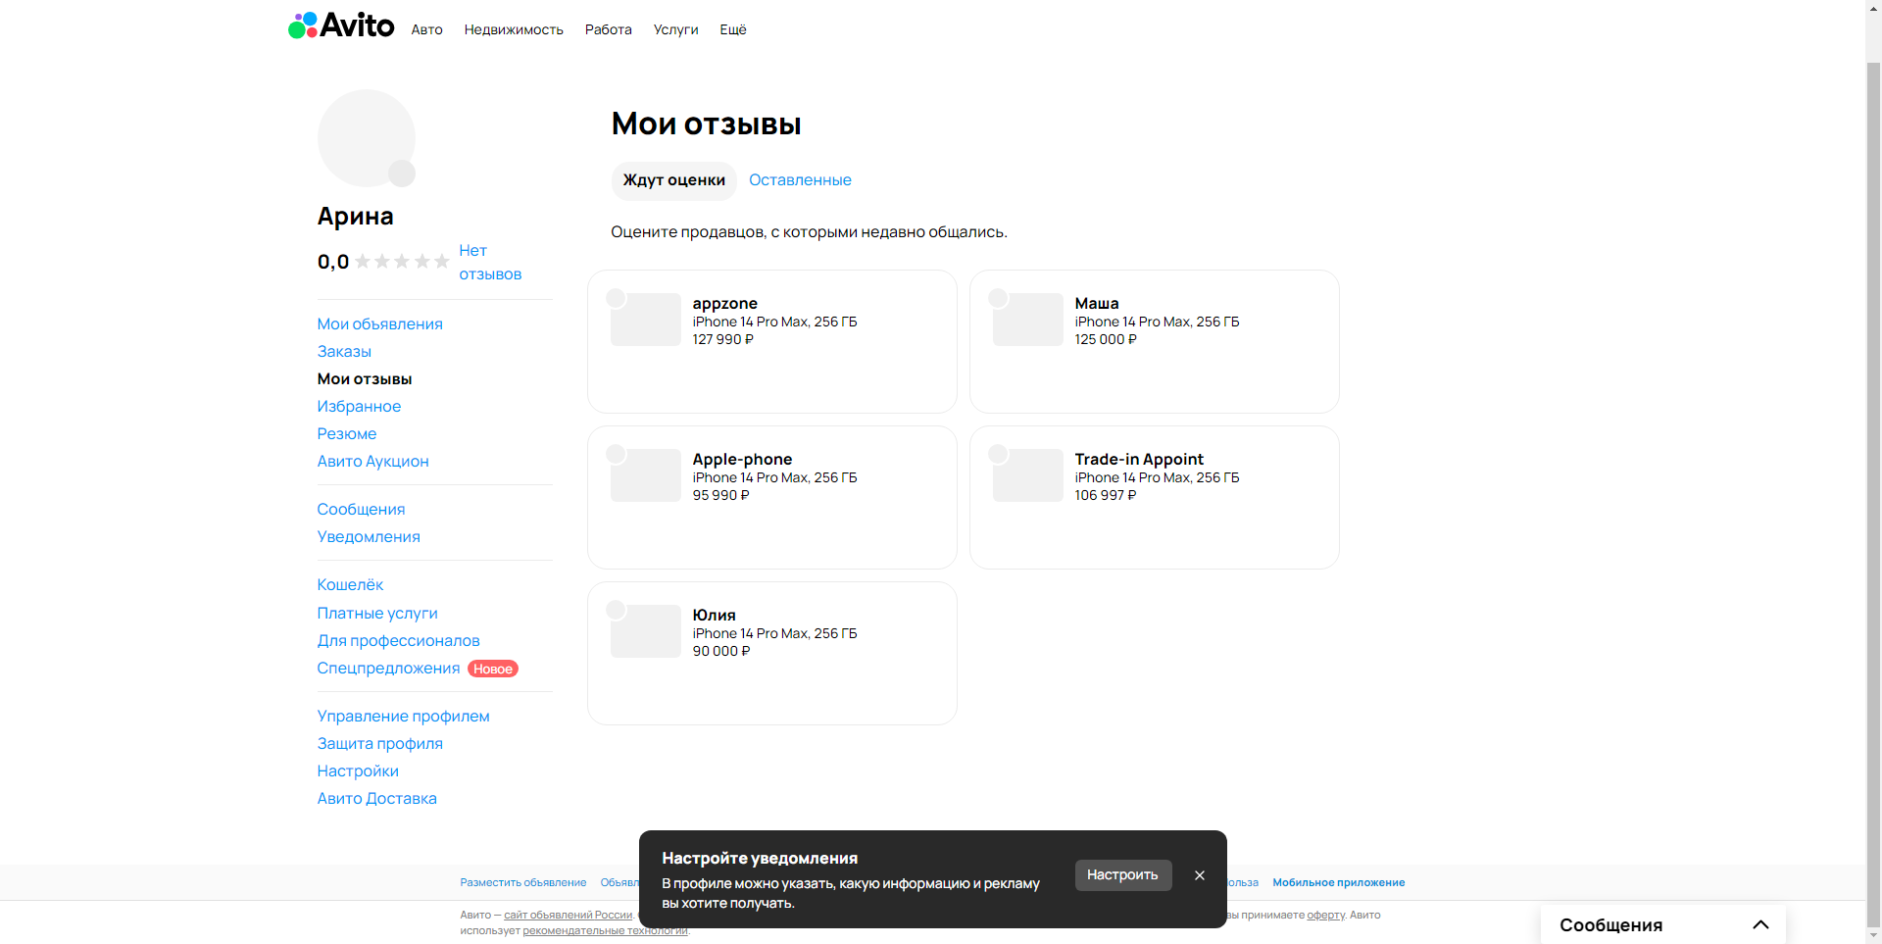This screenshot has height=944, width=1882.
Task: Click the appzone listing thumbnail
Action: (x=646, y=320)
